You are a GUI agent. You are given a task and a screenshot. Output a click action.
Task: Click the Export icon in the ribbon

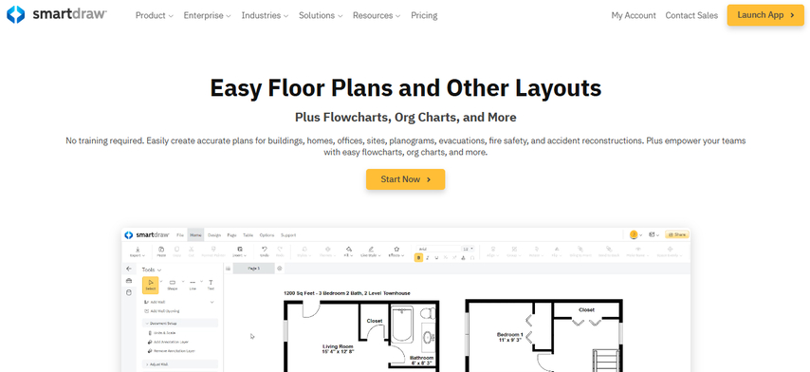[138, 251]
